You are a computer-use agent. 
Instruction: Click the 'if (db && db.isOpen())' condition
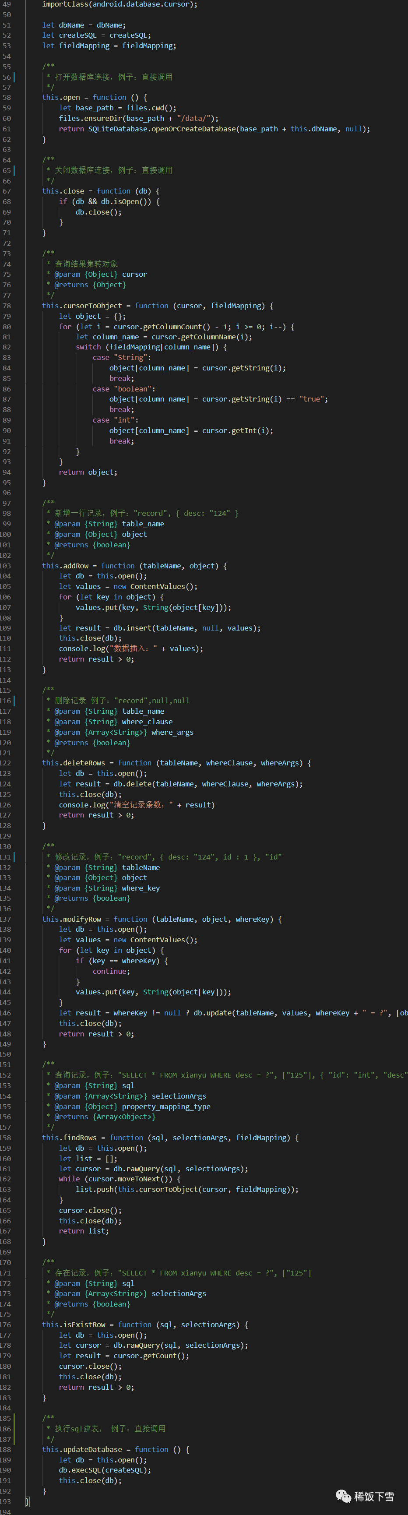tap(109, 202)
